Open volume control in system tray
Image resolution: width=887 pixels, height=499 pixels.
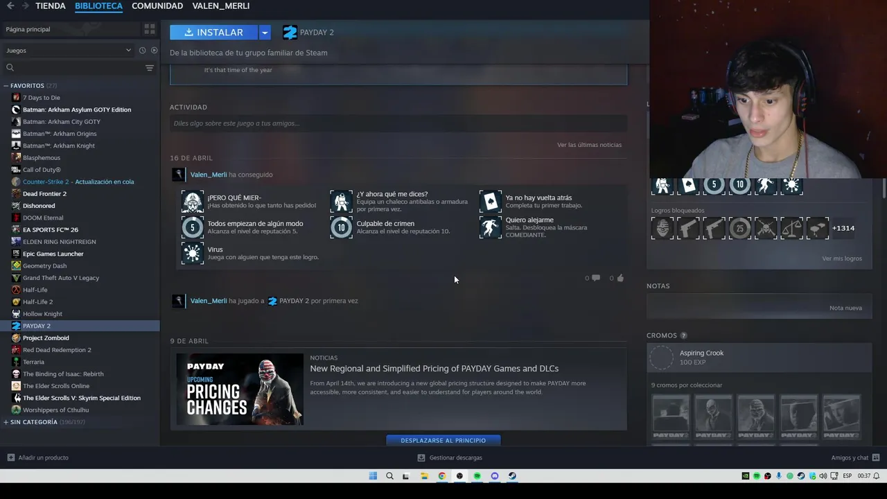(823, 476)
